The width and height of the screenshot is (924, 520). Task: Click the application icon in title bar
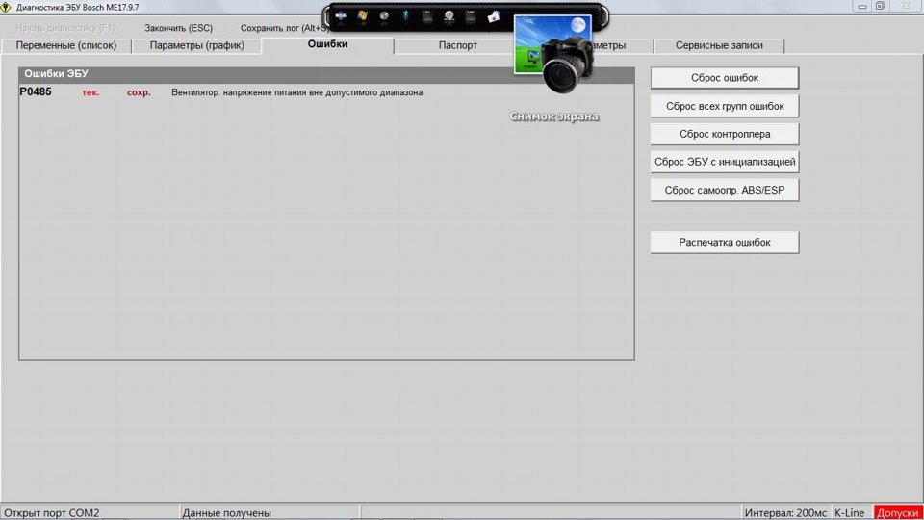click(x=8, y=7)
